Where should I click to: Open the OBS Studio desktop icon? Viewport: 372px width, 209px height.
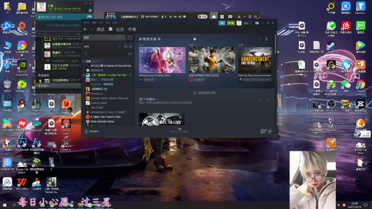(331, 105)
